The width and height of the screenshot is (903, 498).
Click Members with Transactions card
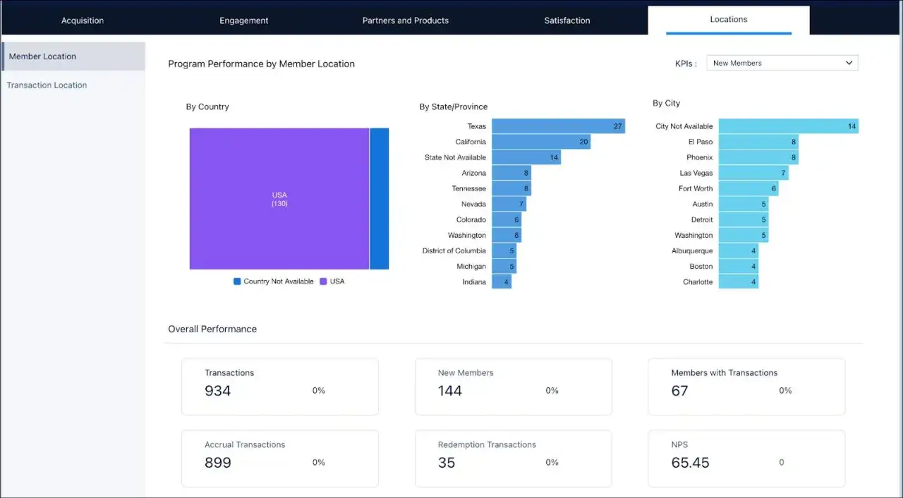(x=746, y=387)
